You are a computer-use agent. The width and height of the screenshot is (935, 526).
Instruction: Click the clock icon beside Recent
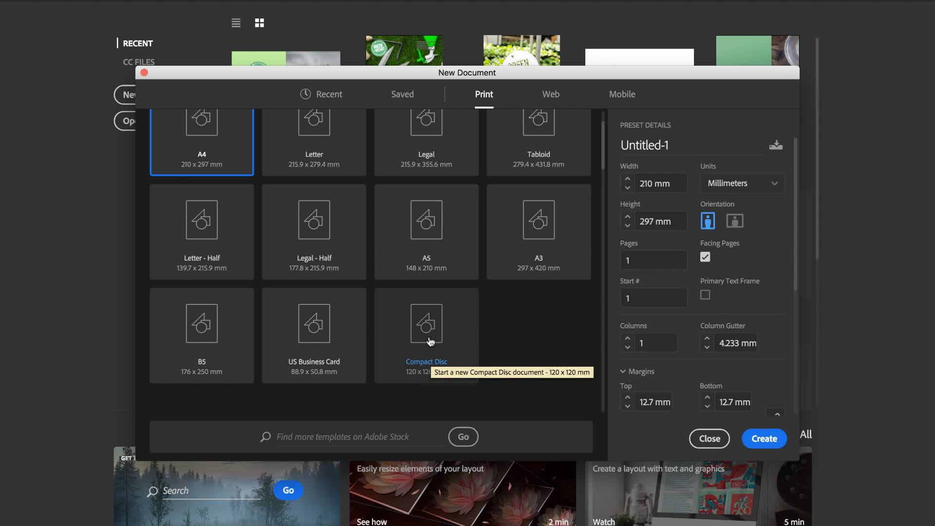click(305, 94)
